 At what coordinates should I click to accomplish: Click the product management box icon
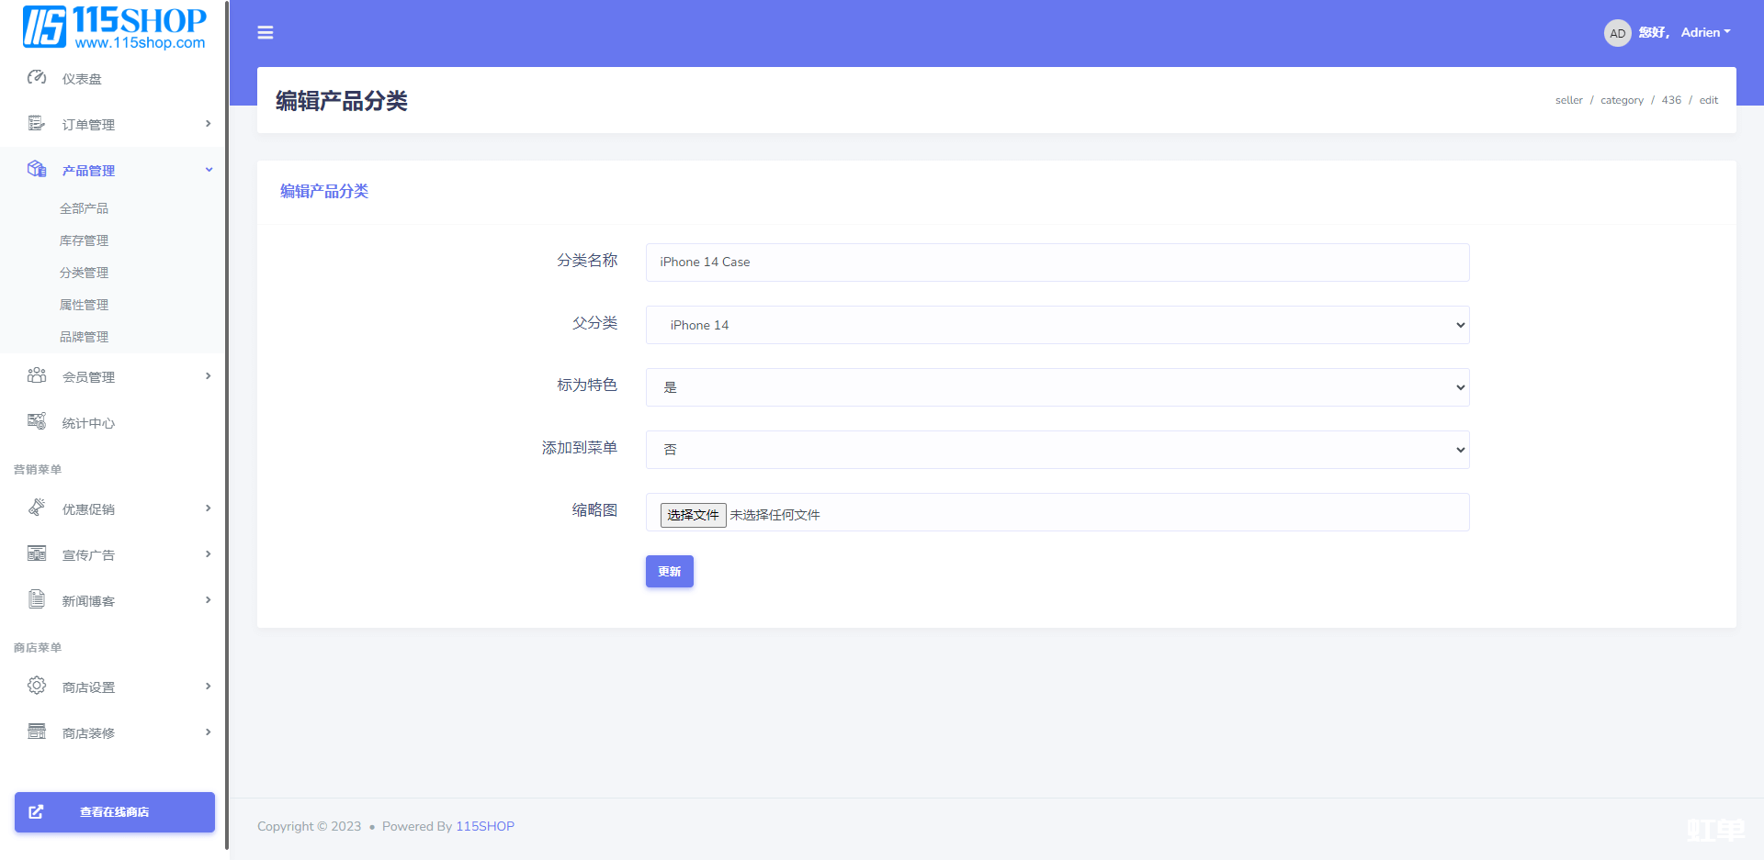point(37,169)
